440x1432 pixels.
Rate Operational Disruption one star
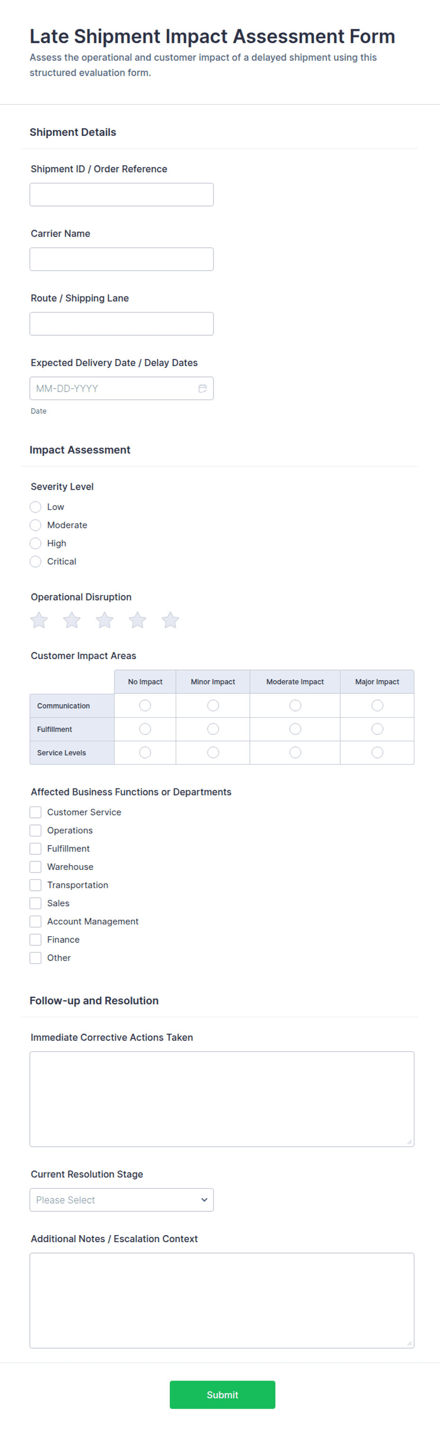click(x=39, y=620)
